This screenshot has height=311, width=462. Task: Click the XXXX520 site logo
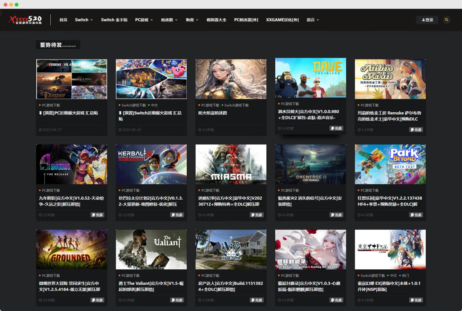point(26,20)
